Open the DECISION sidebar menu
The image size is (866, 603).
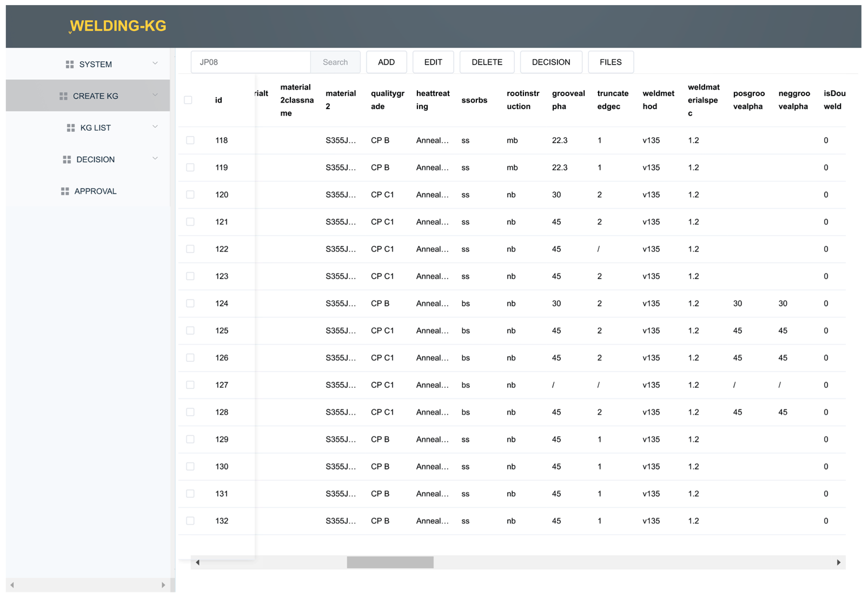coord(95,159)
